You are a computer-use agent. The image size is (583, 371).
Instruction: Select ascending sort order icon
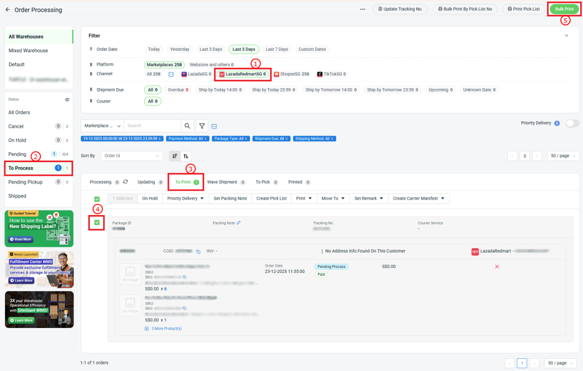[x=187, y=156]
